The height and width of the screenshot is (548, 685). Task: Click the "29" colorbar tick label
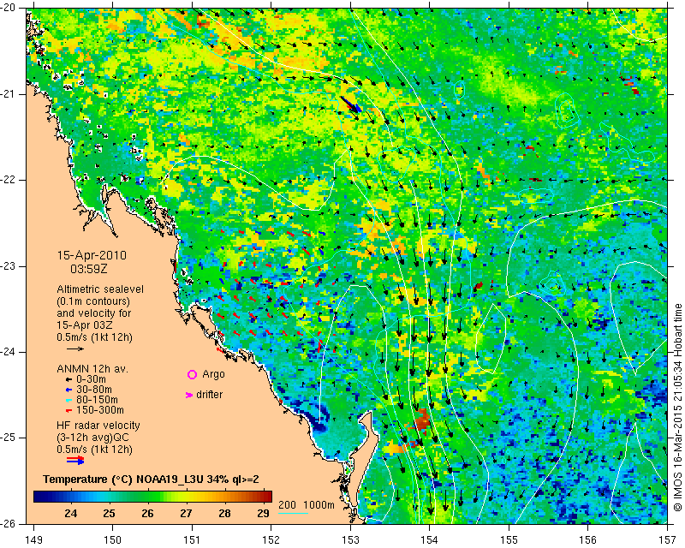click(x=263, y=514)
